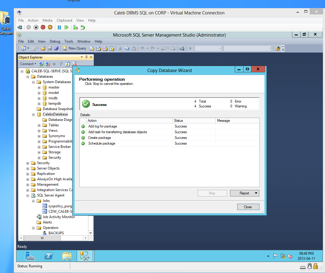Open the VM window Action menu
The image size is (325, 273).
coord(33,20)
